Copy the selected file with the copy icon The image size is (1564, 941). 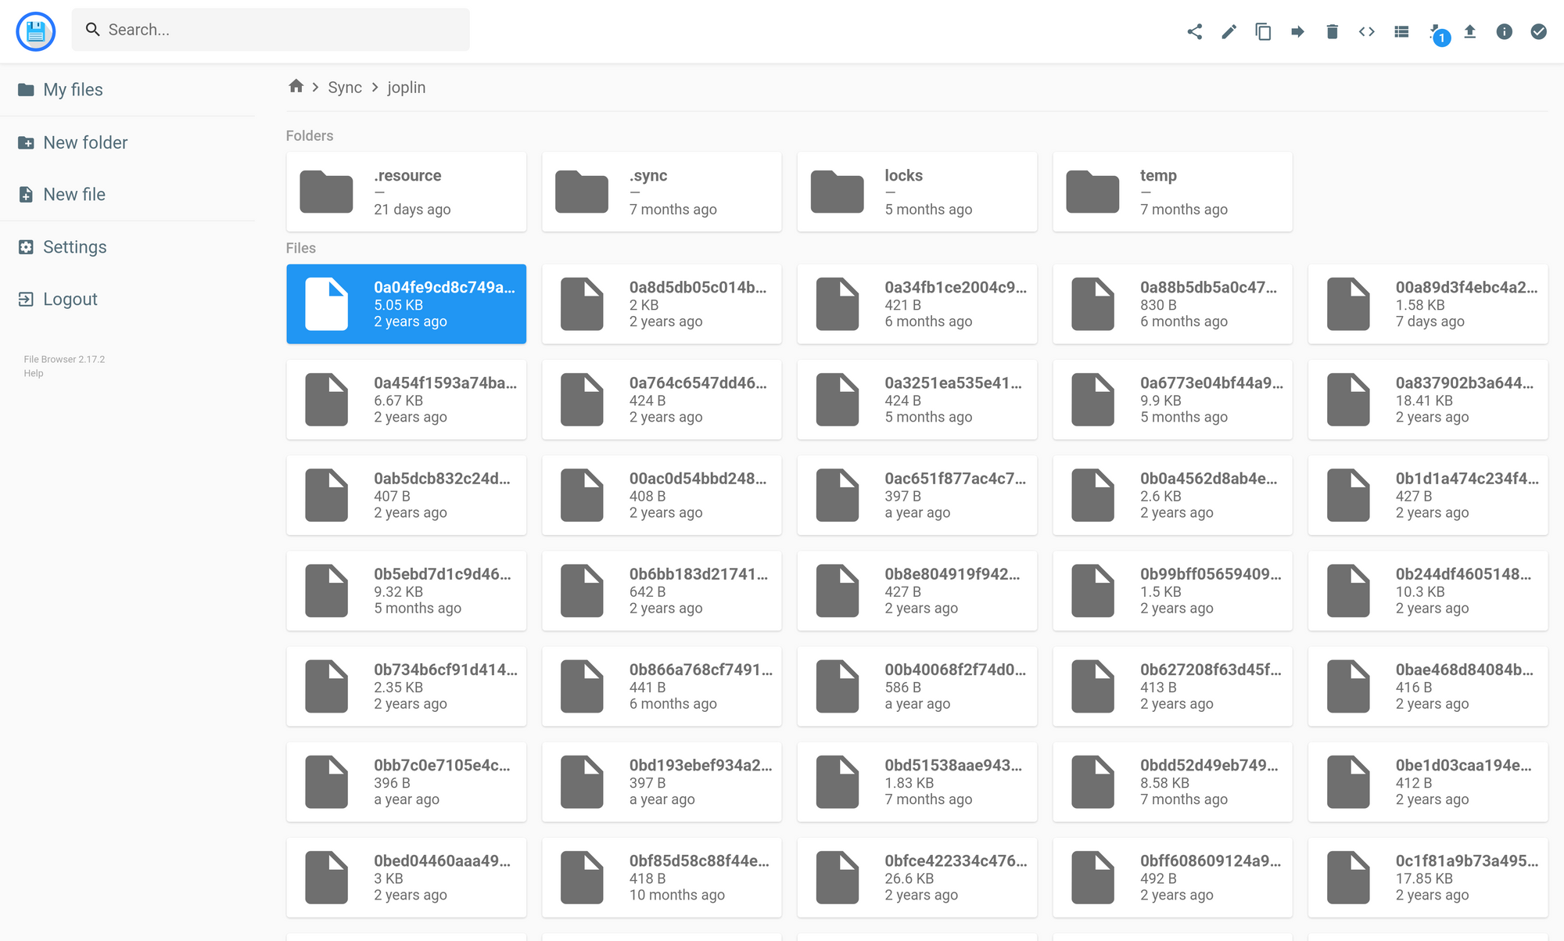pos(1263,31)
